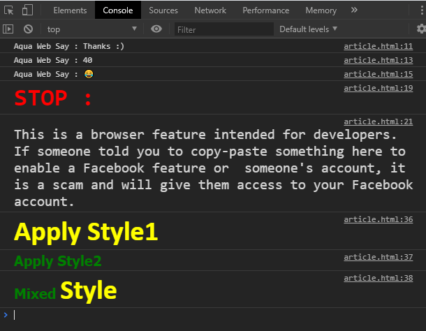Click the yellow 'Apply Style1' message
The height and width of the screenshot is (331, 426).
click(x=86, y=233)
